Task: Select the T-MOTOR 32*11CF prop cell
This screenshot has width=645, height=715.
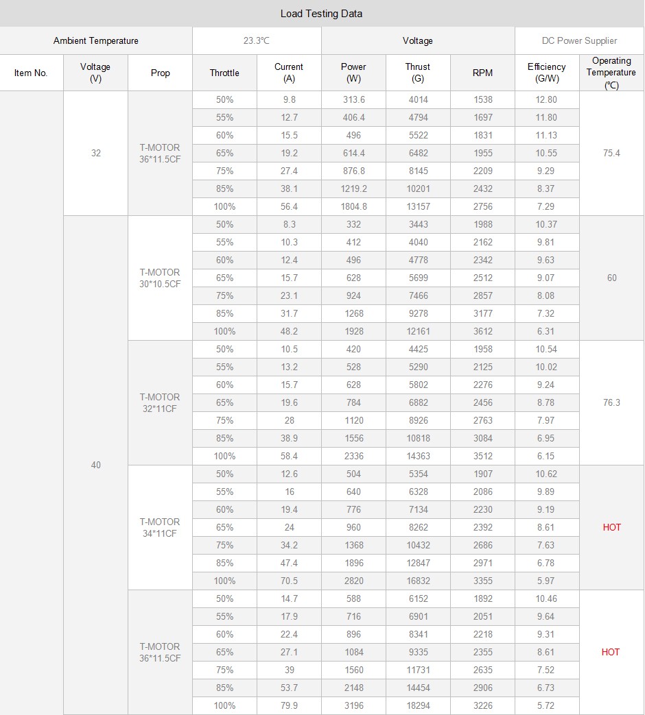Action: [x=160, y=402]
